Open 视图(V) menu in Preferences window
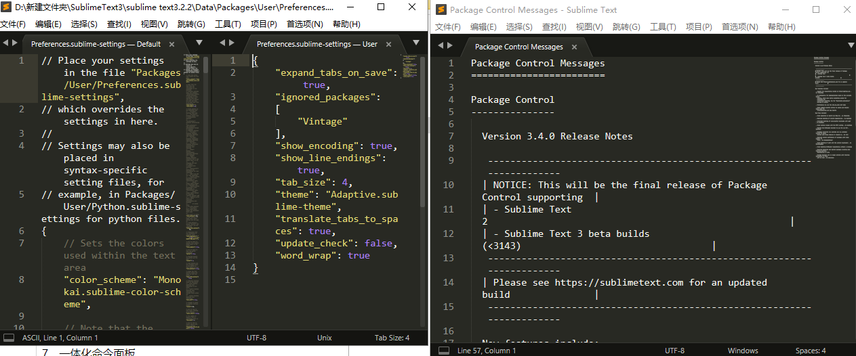This screenshot has width=856, height=356. (154, 24)
